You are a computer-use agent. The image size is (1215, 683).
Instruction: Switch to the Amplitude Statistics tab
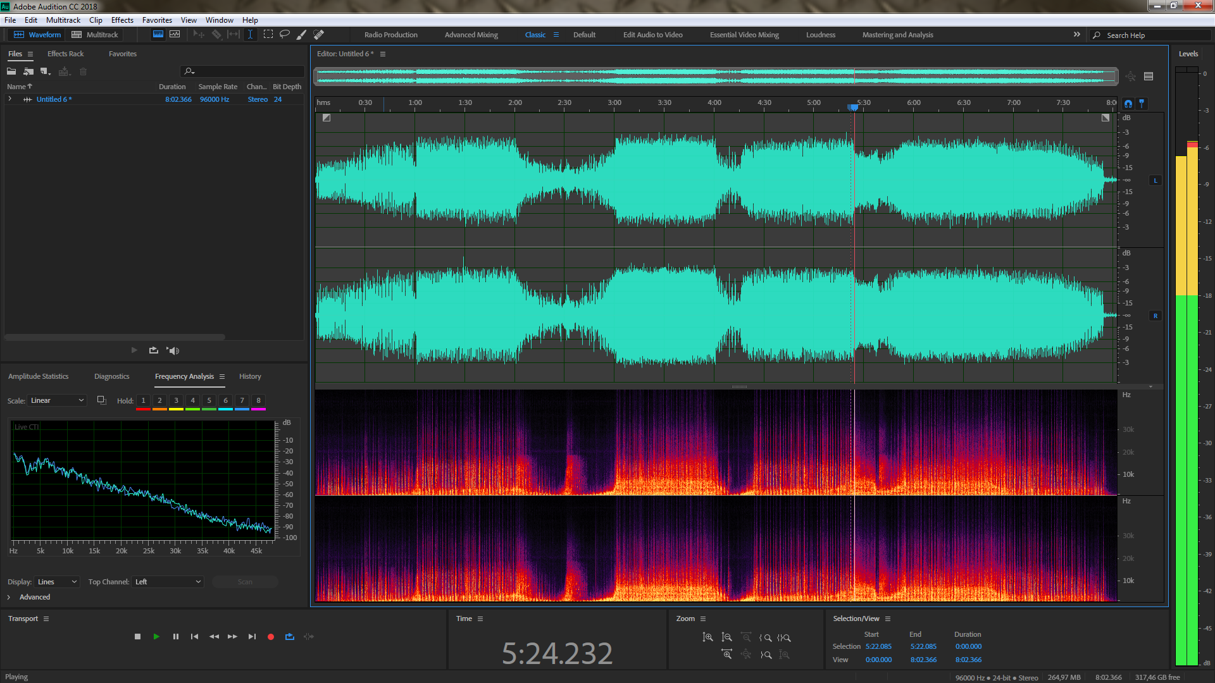coord(38,377)
